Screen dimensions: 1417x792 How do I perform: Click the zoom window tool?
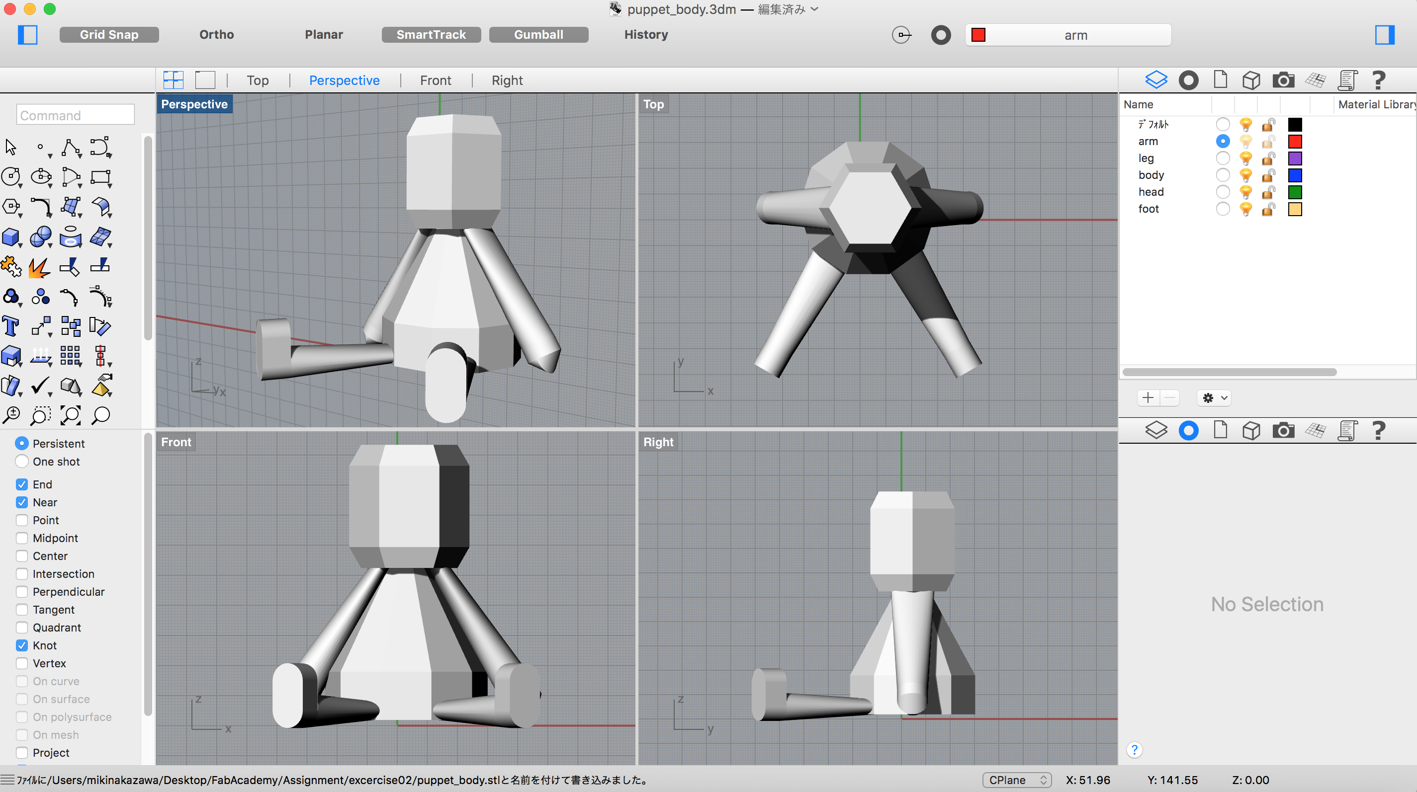41,415
